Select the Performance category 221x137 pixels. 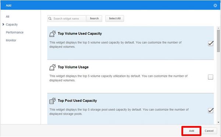(15, 32)
